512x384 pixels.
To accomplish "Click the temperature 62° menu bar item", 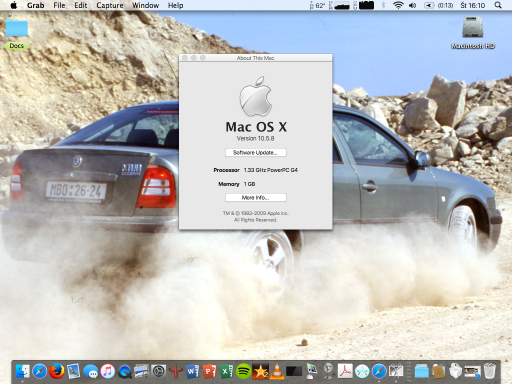I will click(317, 5).
